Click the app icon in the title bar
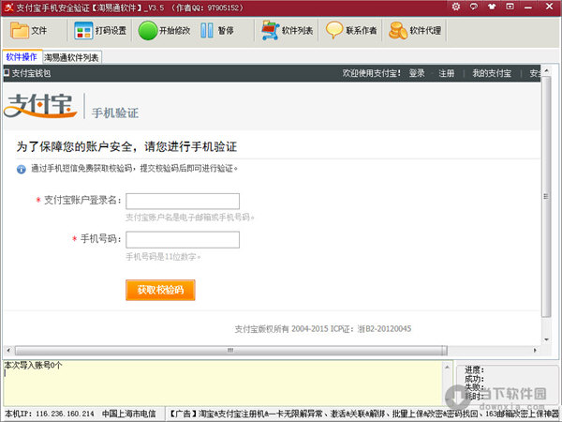The height and width of the screenshot is (422, 562). 9,8
